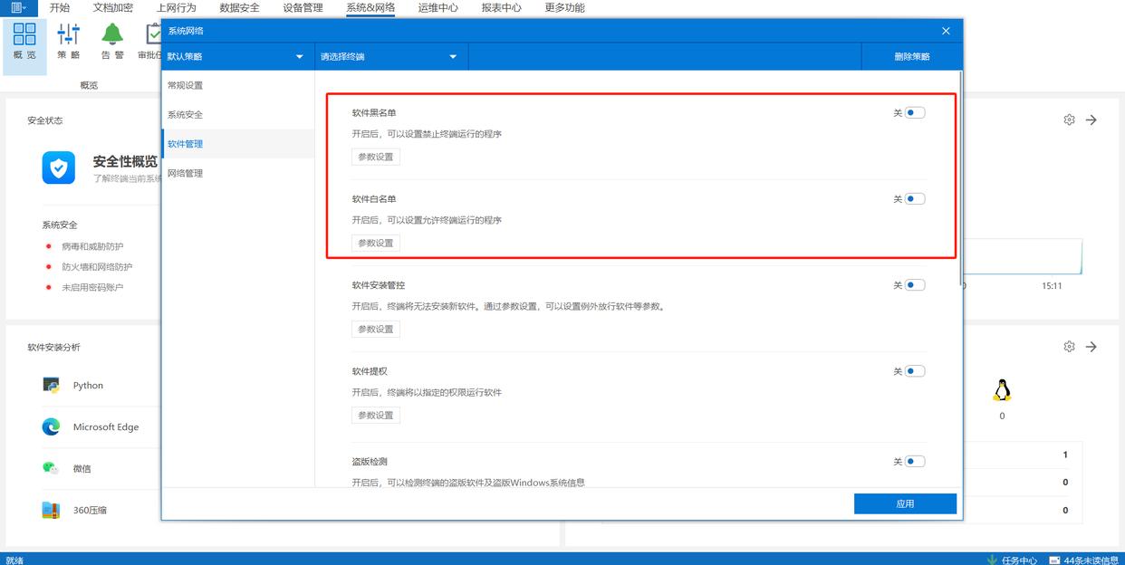Turn on the 软件提权 switch

click(x=915, y=371)
